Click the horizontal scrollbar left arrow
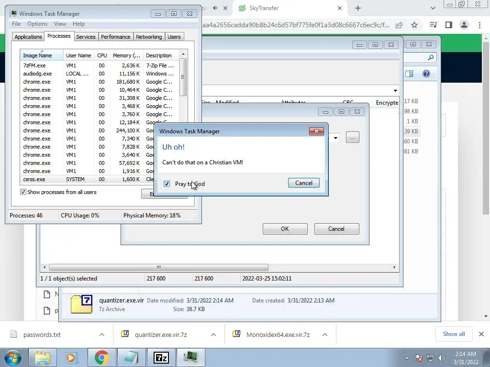 [45, 268]
